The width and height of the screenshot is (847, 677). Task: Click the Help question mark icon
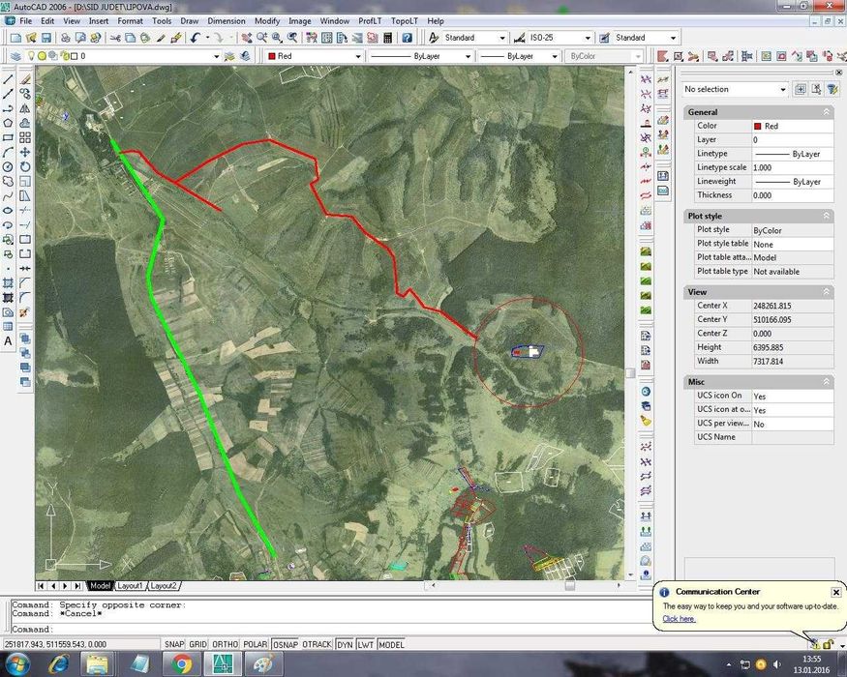coord(408,38)
